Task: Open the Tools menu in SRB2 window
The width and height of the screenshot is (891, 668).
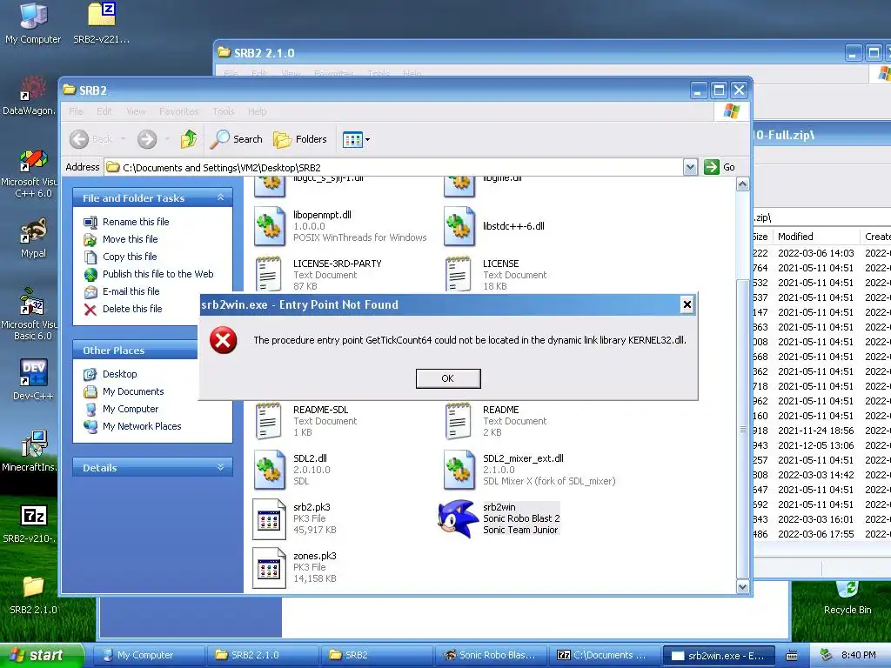Action: tap(224, 111)
